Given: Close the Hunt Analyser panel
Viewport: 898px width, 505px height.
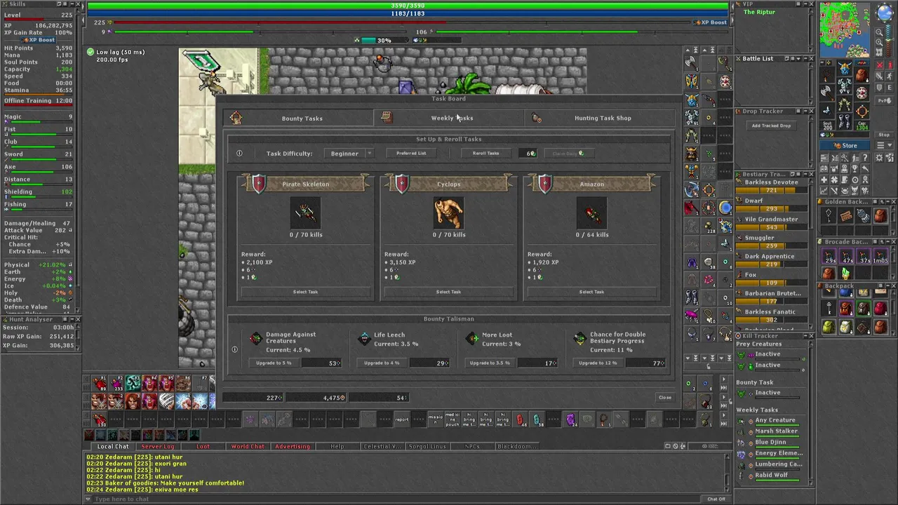Looking at the screenshot, I should coord(78,319).
